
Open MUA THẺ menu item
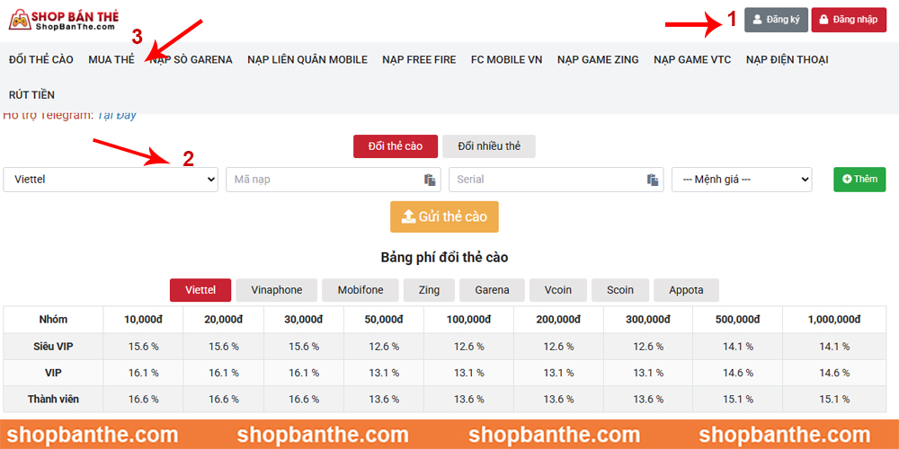click(111, 59)
